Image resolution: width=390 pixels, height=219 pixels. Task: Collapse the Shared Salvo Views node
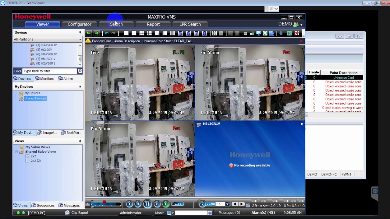pyautogui.click(x=16, y=151)
